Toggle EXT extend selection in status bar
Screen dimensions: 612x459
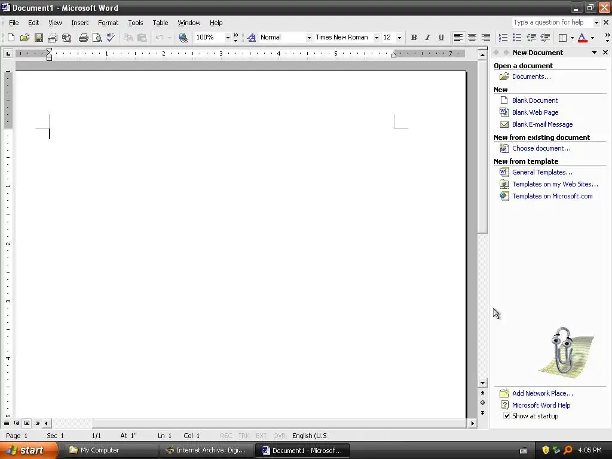pos(261,436)
